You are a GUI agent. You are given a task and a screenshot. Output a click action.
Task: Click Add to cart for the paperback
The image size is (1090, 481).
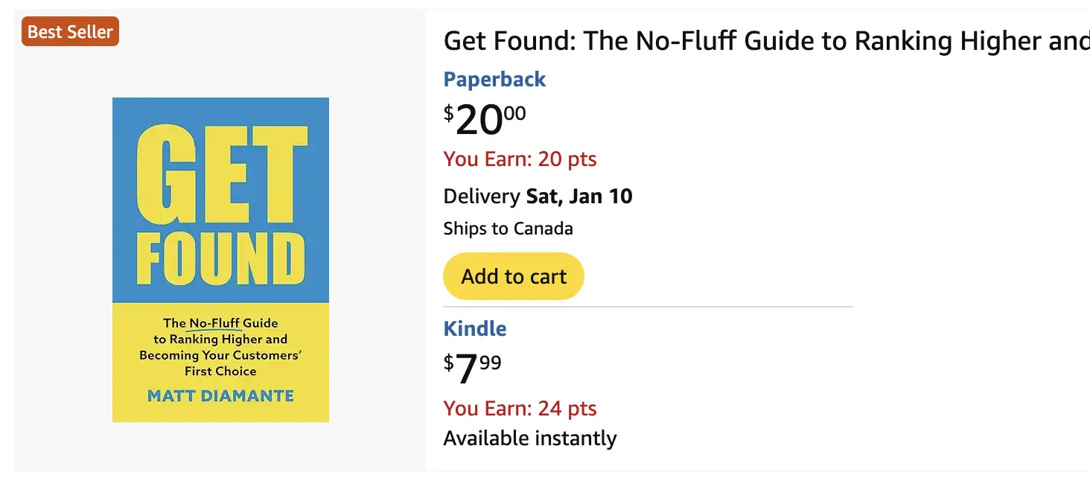click(513, 275)
